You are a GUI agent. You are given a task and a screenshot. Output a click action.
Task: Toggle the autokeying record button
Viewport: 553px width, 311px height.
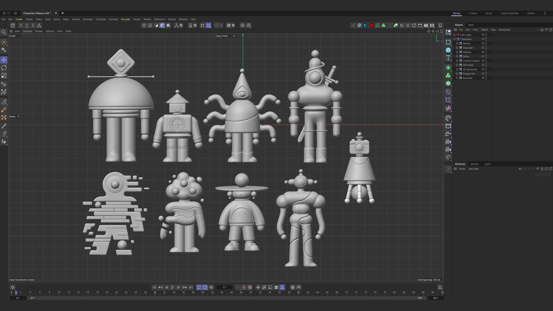point(244,287)
